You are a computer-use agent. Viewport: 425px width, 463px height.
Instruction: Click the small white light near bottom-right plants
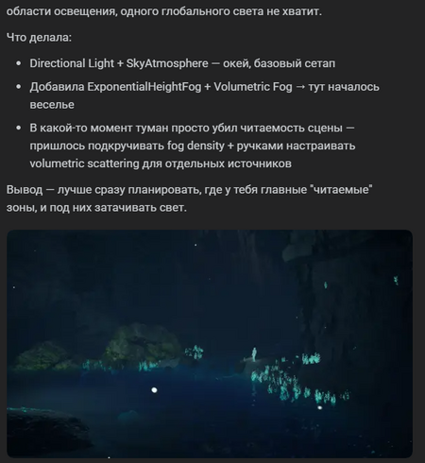point(319,407)
